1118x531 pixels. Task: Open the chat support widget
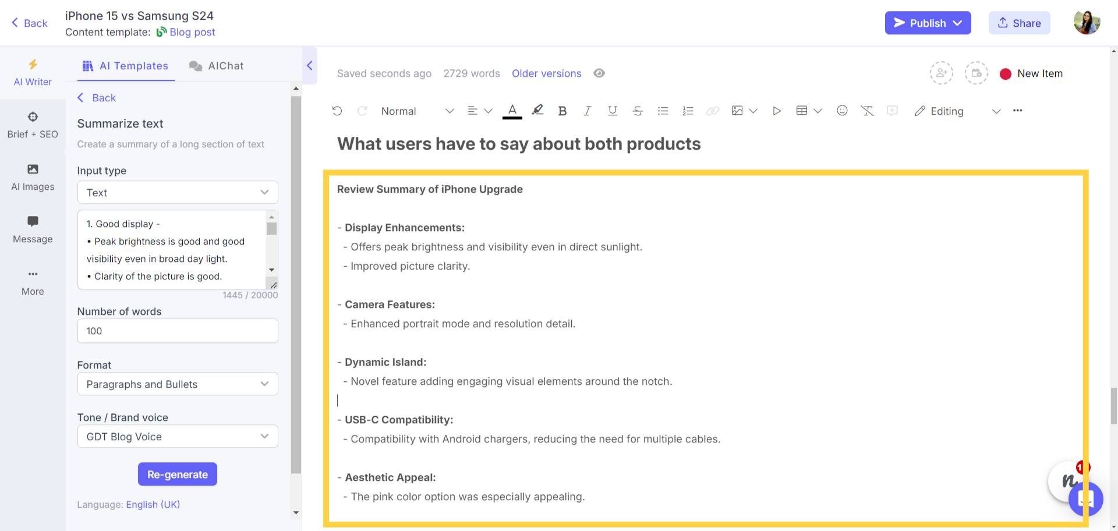tap(1086, 499)
